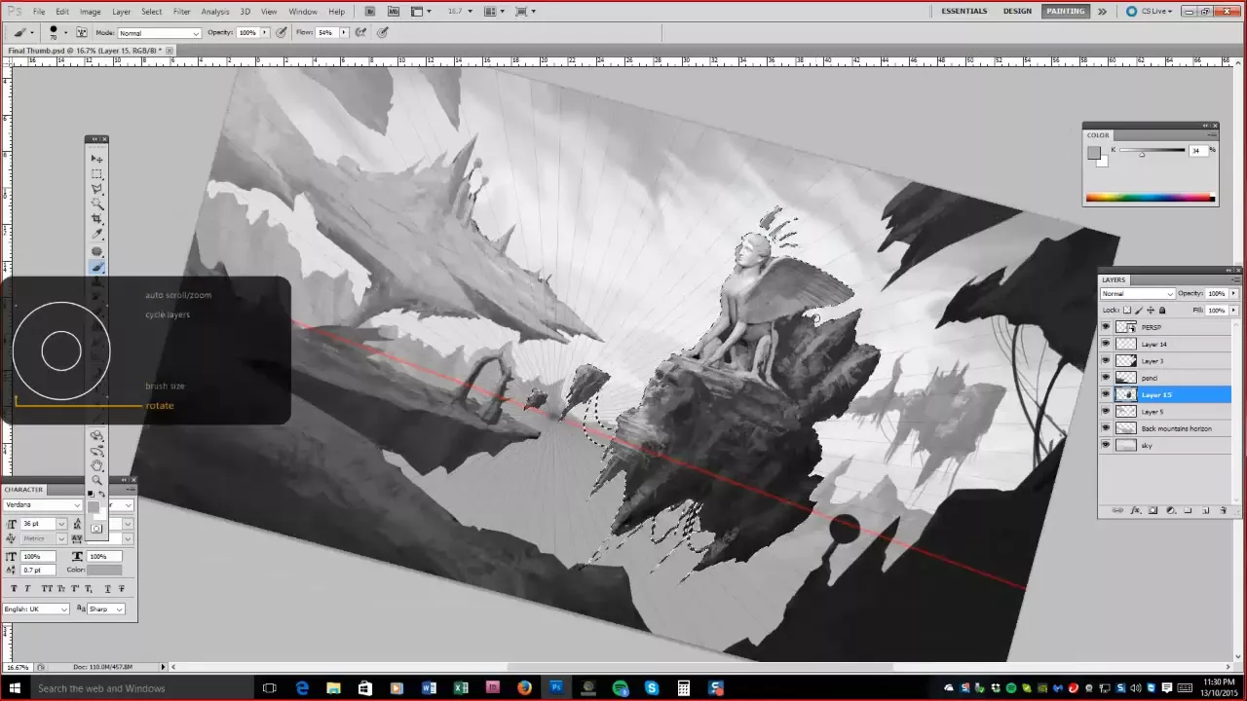Open Verdana font family dropdown

coord(43,505)
